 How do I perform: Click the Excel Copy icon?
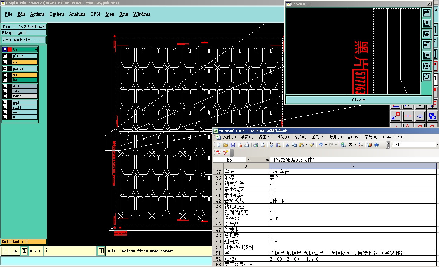tap(294, 145)
